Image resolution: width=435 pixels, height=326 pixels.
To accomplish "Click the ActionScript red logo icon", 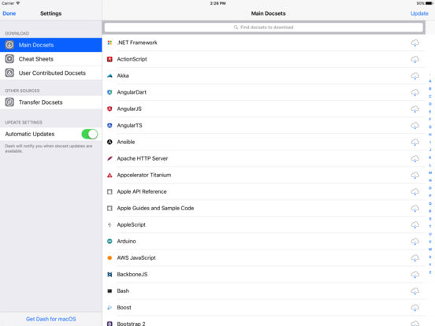I will [110, 59].
